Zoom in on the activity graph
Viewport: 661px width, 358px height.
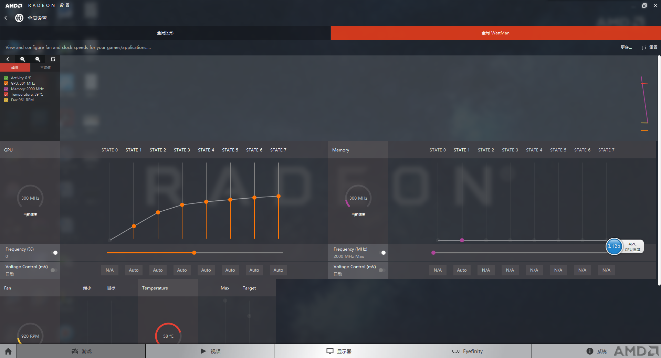23,59
